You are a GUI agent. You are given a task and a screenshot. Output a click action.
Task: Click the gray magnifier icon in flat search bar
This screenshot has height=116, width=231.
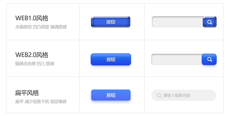coord(159,95)
